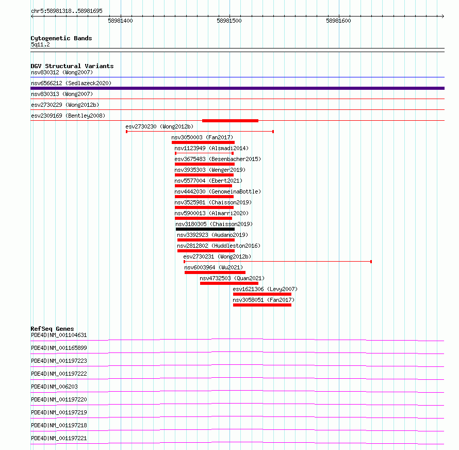Click the 58981400 ruler tick label

(120, 21)
